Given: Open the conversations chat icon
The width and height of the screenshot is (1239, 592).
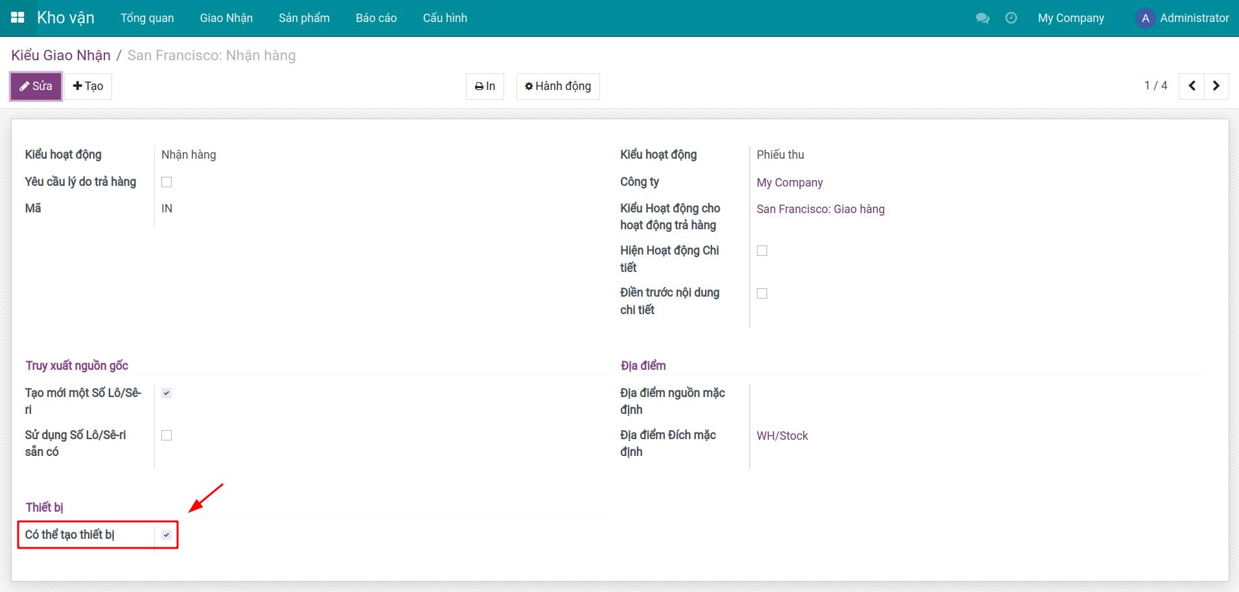Looking at the screenshot, I should point(982,18).
